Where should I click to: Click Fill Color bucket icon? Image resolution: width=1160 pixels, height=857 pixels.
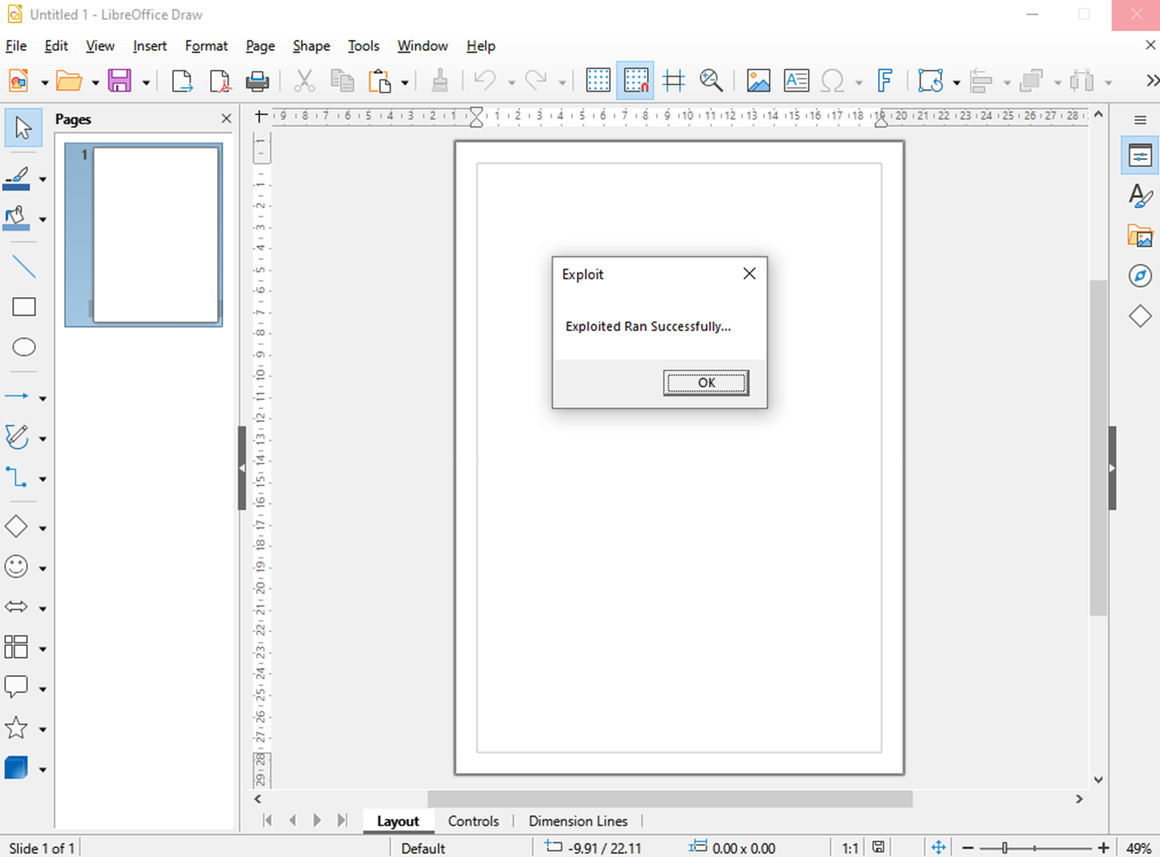pyautogui.click(x=16, y=218)
